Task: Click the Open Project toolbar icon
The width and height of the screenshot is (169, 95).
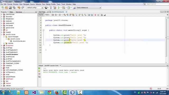Action: (10, 8)
